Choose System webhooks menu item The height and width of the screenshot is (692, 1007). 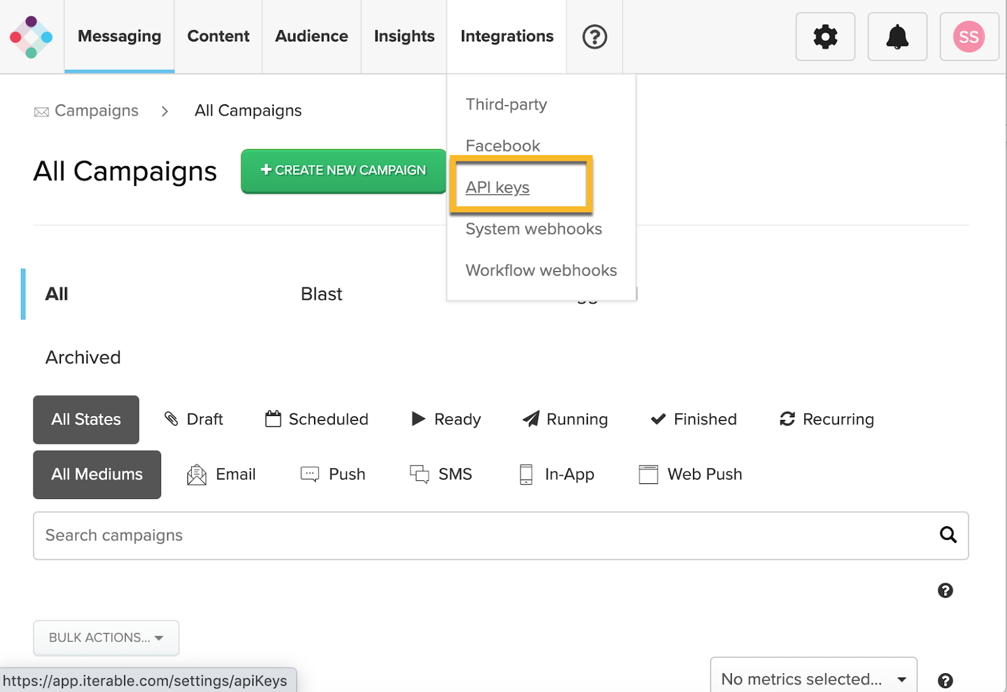tap(534, 229)
